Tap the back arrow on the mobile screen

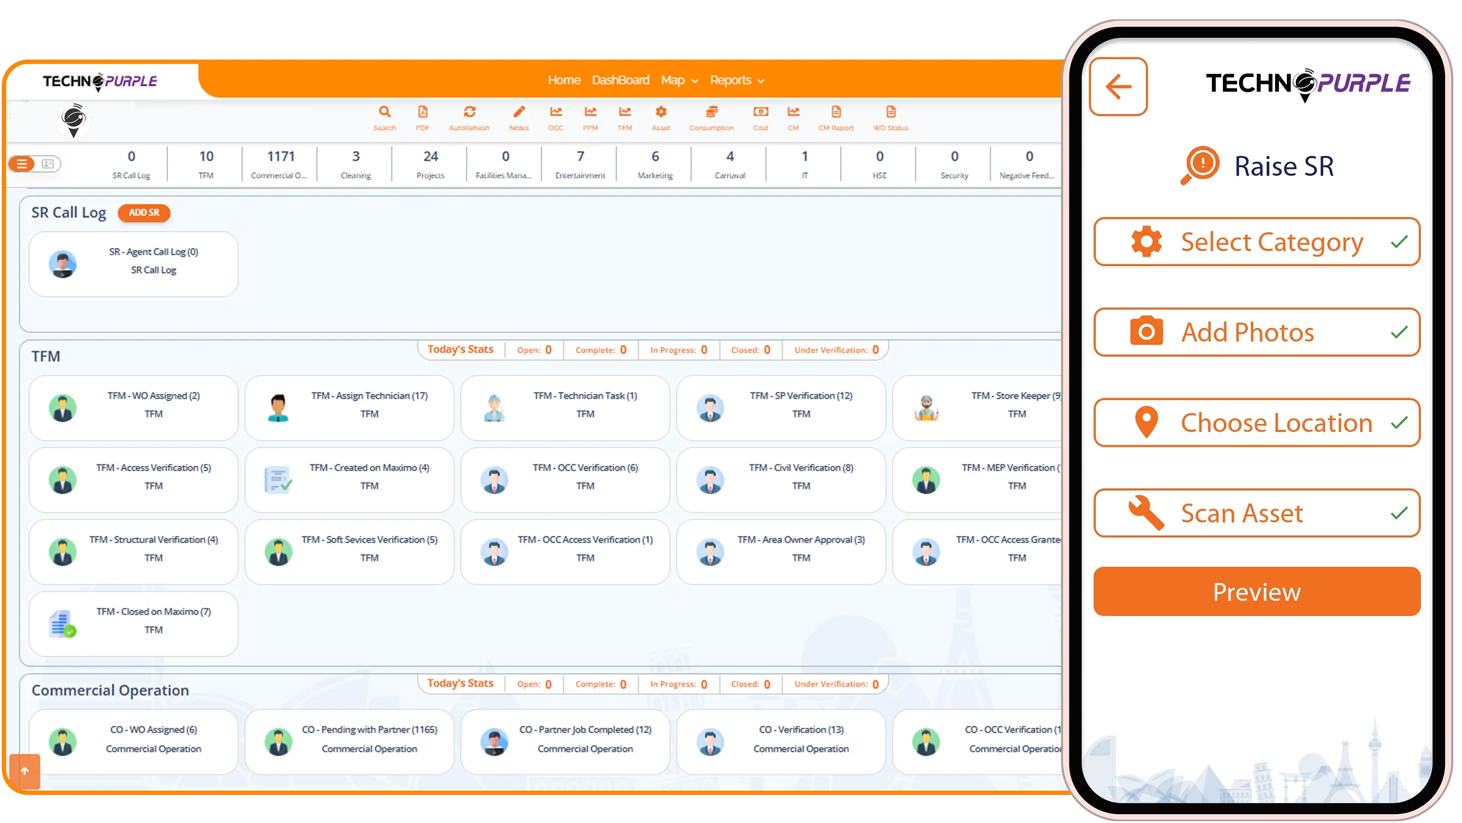click(x=1118, y=86)
